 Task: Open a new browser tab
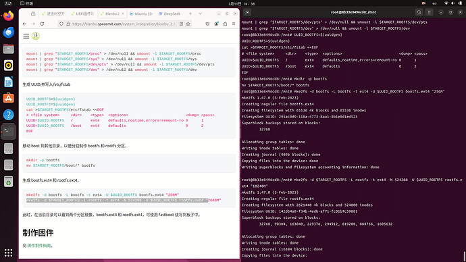(190, 14)
